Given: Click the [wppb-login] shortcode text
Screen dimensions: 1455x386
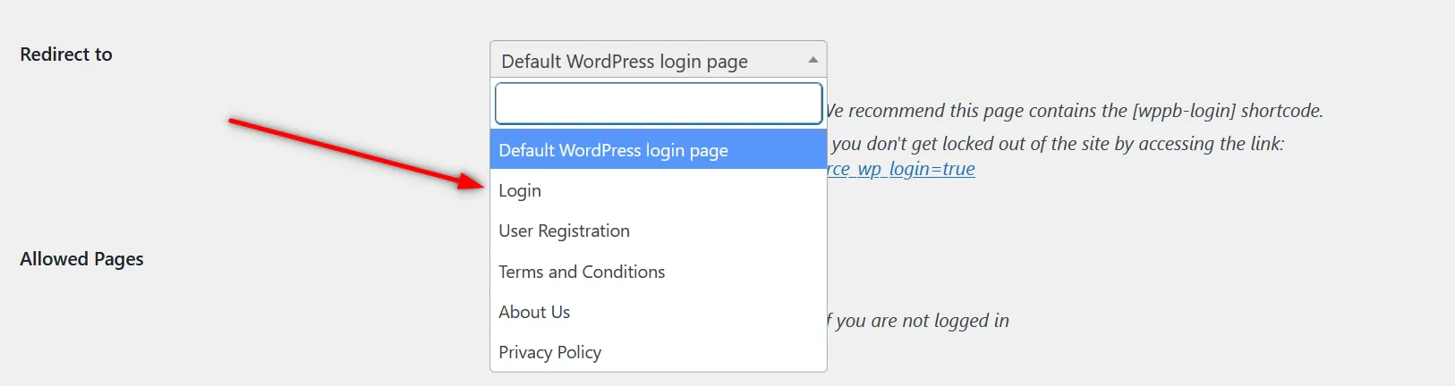Looking at the screenshot, I should (x=1185, y=111).
